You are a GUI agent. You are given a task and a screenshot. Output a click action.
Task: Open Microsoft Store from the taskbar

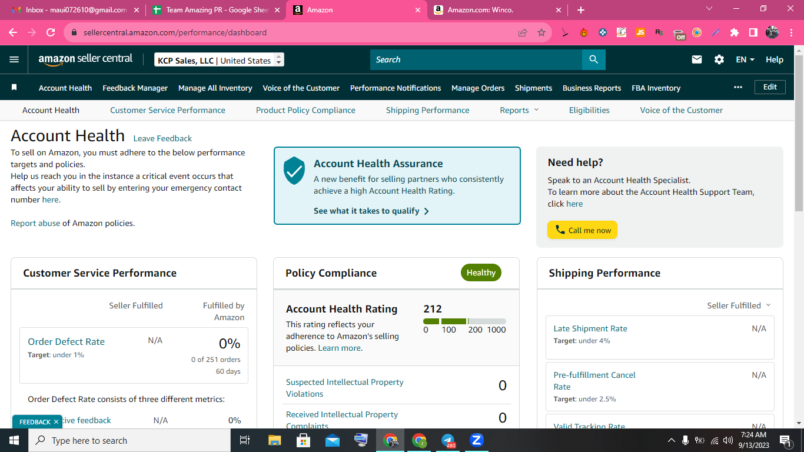[304, 440]
